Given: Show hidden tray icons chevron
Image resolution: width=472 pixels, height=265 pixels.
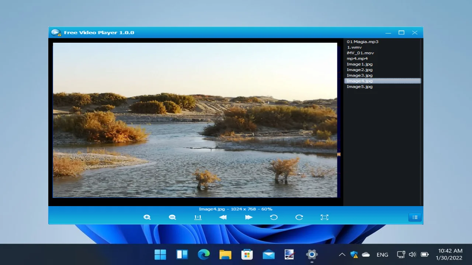Looking at the screenshot, I should 342,254.
